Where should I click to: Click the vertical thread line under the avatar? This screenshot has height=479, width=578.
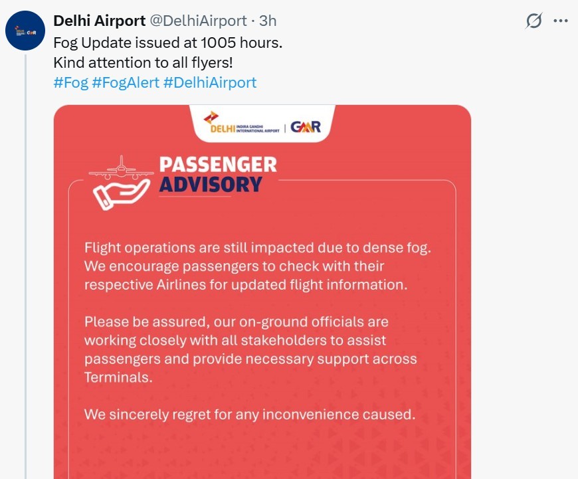coord(25,266)
